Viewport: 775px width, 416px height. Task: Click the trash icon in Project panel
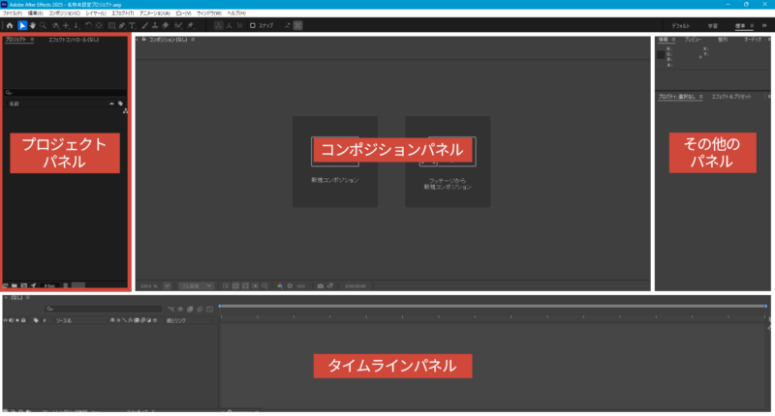point(65,285)
